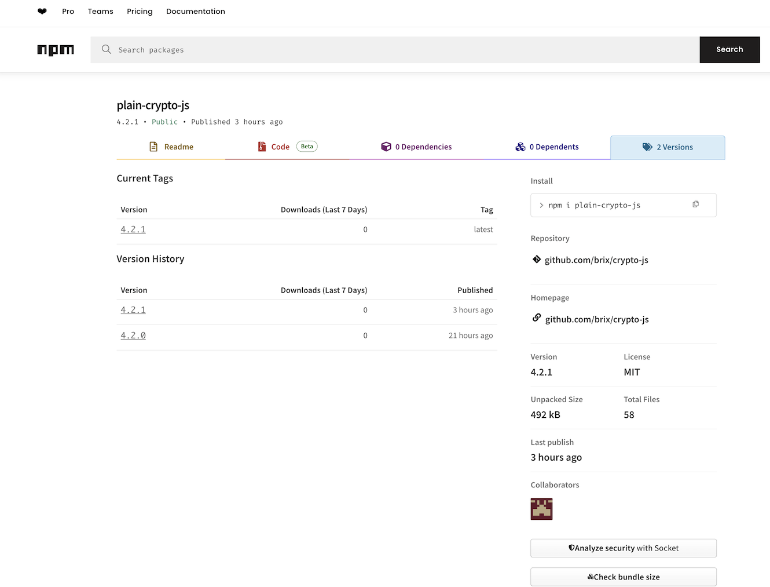Click "3 hours ago" under Last publish
Viewport: 770px width, 587px height.
(x=556, y=457)
